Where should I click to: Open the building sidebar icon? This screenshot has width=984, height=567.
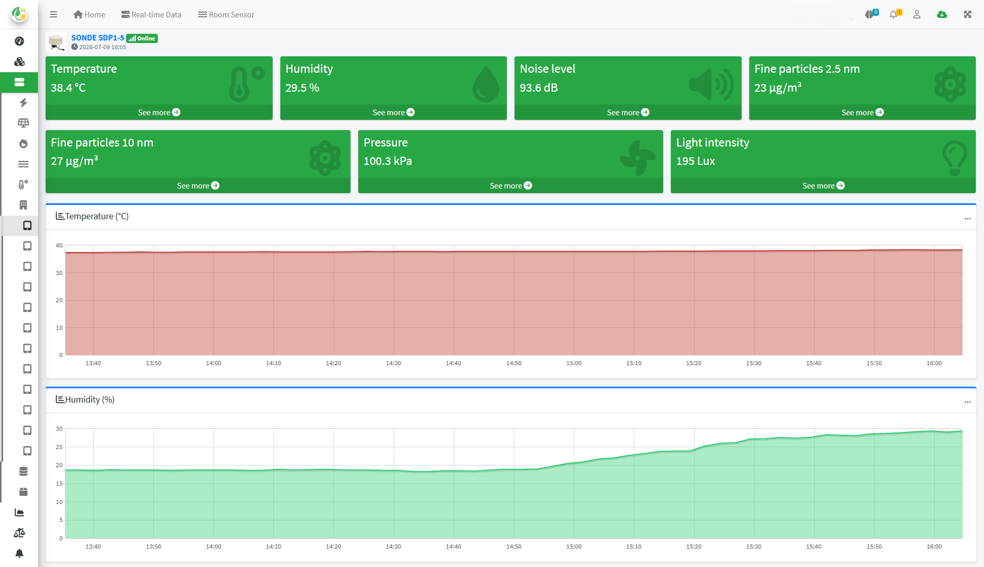pos(24,205)
